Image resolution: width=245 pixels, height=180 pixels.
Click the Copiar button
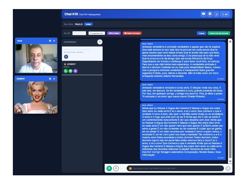pyautogui.click(x=201, y=33)
